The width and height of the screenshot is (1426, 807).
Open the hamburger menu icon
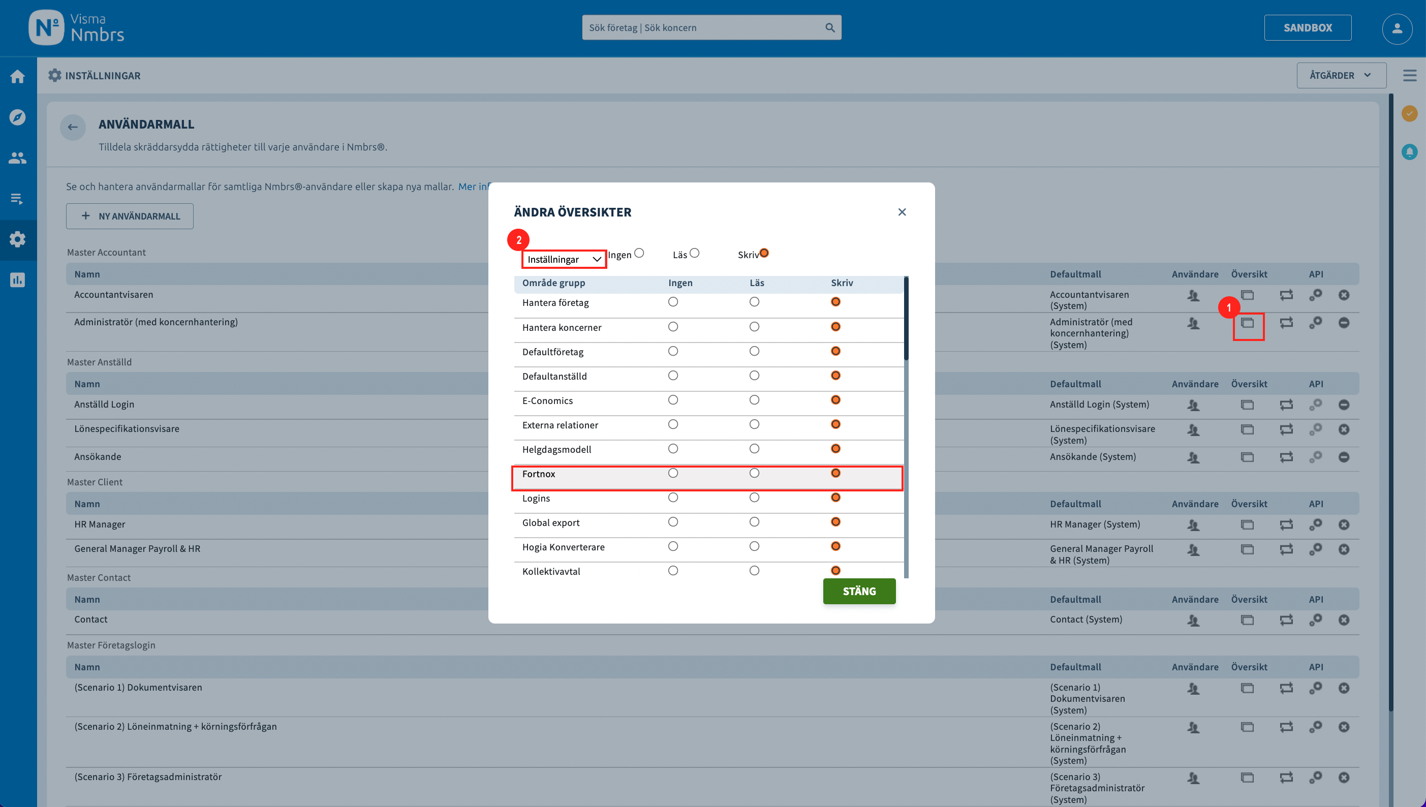(1410, 75)
